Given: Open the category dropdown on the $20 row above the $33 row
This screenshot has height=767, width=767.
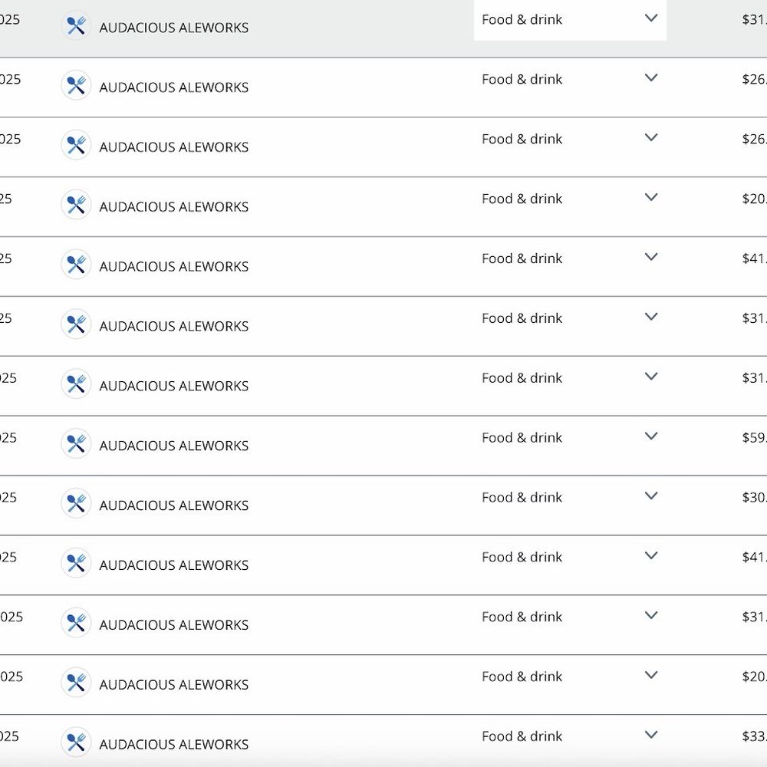Looking at the screenshot, I should pyautogui.click(x=570, y=676).
